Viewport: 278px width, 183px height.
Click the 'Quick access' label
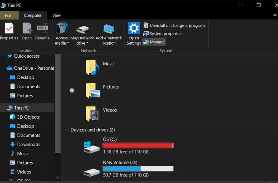point(27,56)
